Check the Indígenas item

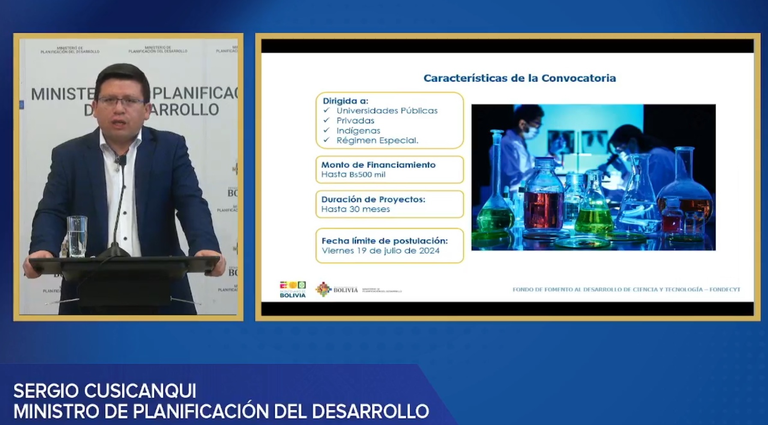[358, 130]
